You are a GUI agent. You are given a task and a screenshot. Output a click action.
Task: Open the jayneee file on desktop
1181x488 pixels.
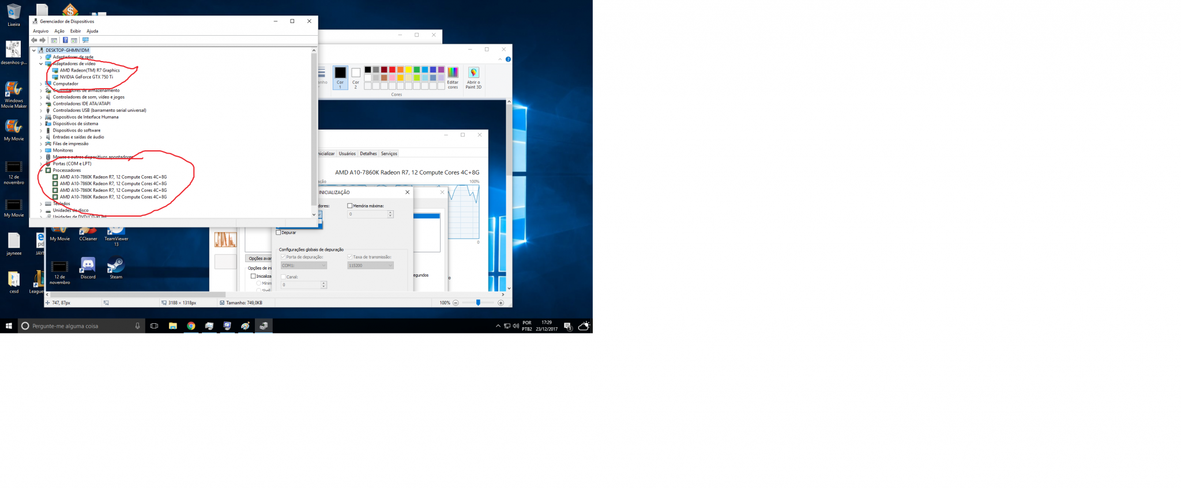(14, 244)
